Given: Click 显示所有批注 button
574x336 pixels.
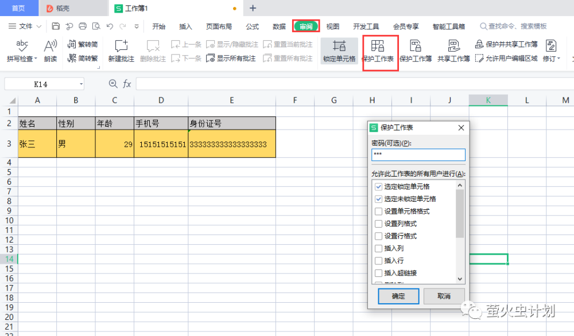Looking at the screenshot, I should pos(231,58).
